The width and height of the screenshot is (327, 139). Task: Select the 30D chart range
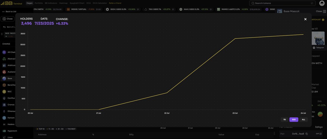[x=294, y=120]
